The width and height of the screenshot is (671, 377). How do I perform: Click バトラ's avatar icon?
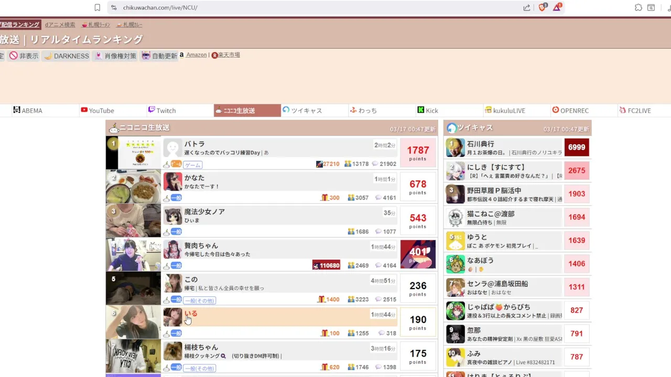172,148
